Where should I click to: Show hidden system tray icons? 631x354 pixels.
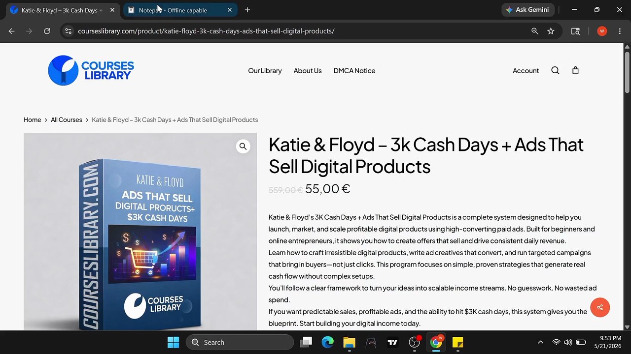click(540, 342)
